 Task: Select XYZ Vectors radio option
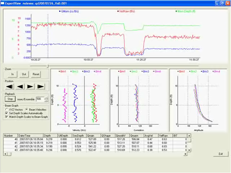(x=6, y=109)
